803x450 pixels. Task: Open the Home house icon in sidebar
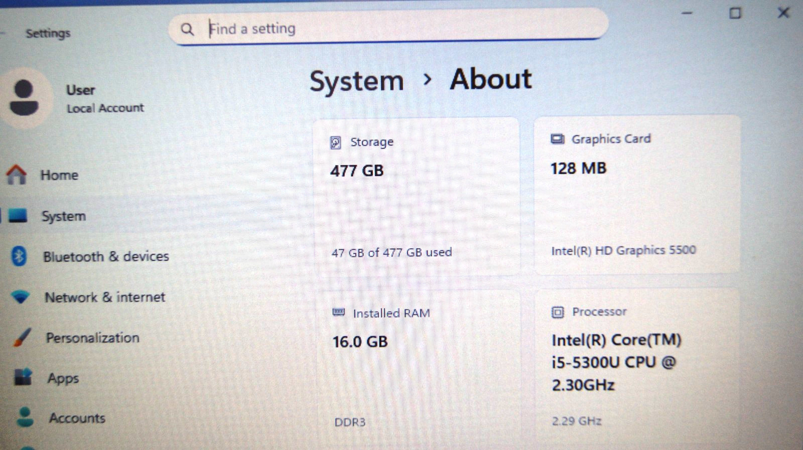click(x=17, y=175)
